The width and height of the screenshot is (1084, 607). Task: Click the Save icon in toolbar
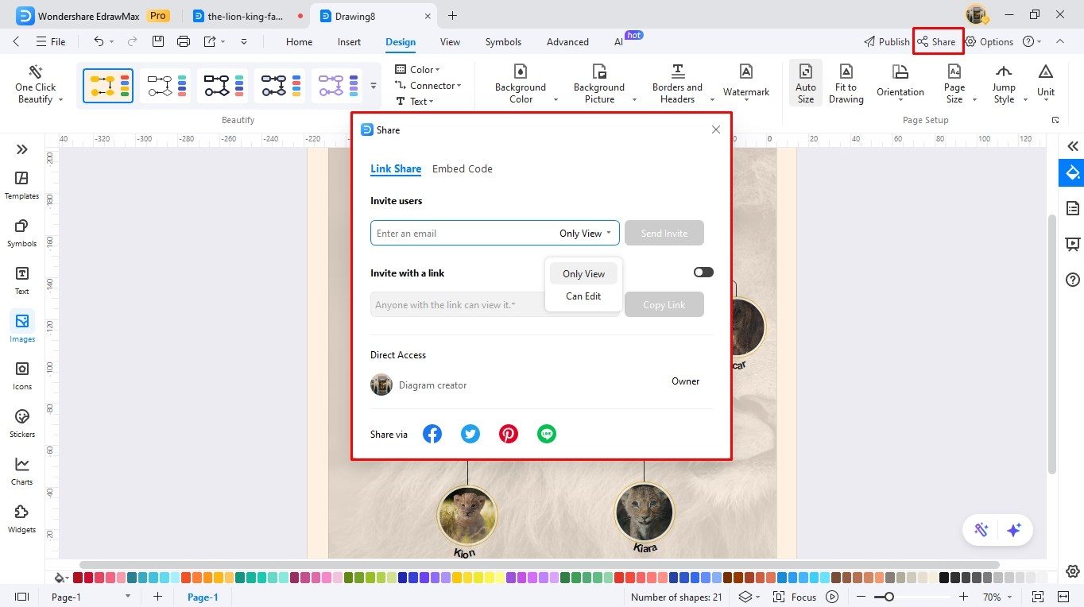(x=158, y=41)
